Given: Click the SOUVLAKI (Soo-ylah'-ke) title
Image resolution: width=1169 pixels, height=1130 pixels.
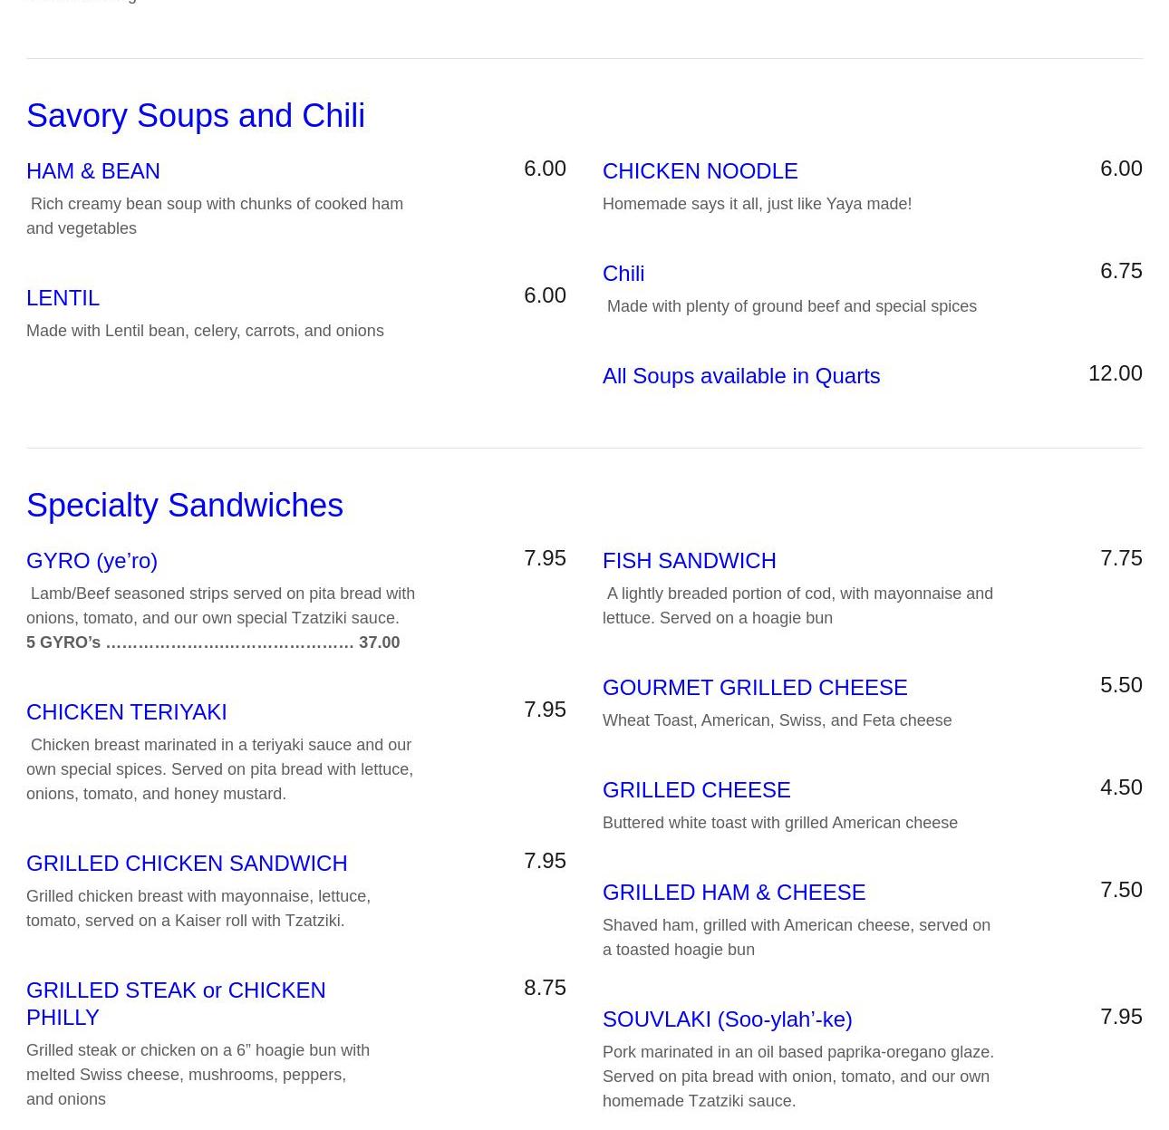Looking at the screenshot, I should click(728, 1019).
